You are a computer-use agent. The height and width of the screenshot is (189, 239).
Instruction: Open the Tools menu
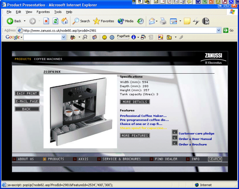58,12
